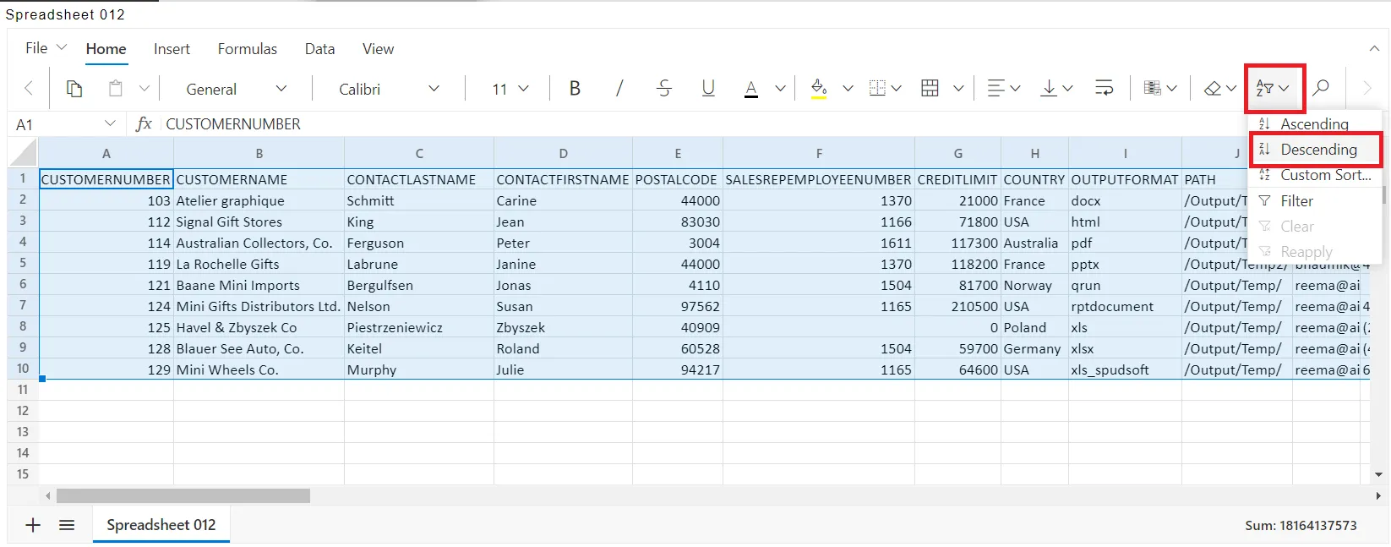Viewport: 1391px width, 547px height.
Task: Click the horizontal scrollbar thumb
Action: 183,495
